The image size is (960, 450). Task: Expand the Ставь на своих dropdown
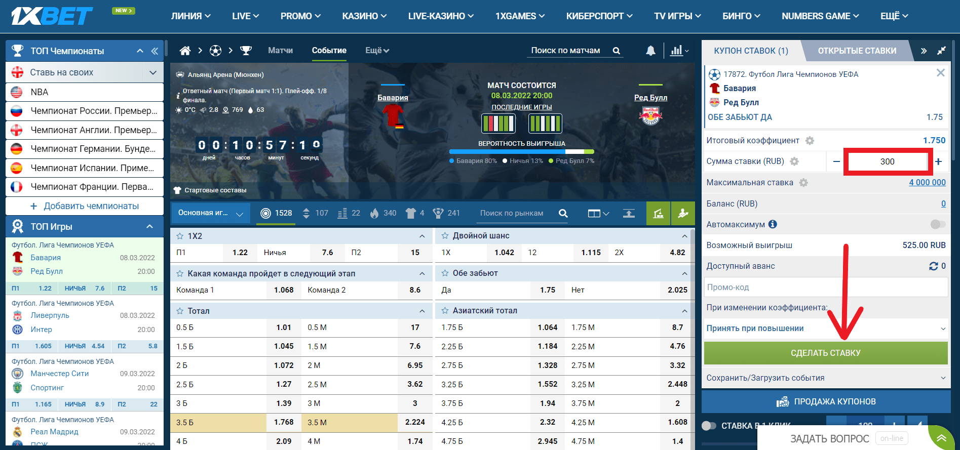pyautogui.click(x=153, y=72)
